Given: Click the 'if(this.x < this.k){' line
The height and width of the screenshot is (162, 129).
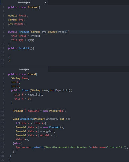Looking at the screenshot, I should click(x=31, y=123).
